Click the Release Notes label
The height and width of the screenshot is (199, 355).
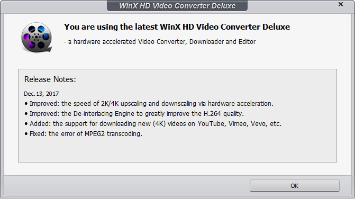(50, 79)
